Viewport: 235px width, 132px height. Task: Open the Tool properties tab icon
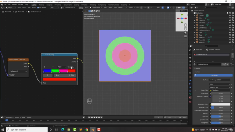[x=190, y=50]
